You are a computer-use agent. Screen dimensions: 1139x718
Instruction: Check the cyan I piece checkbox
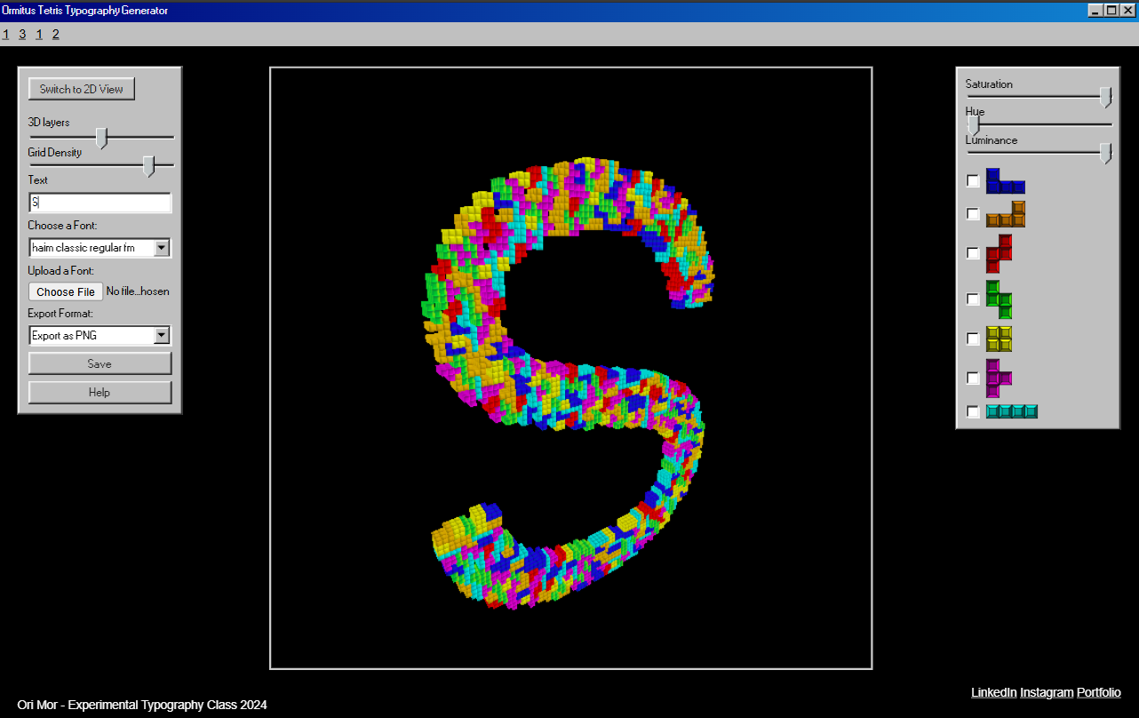(973, 411)
